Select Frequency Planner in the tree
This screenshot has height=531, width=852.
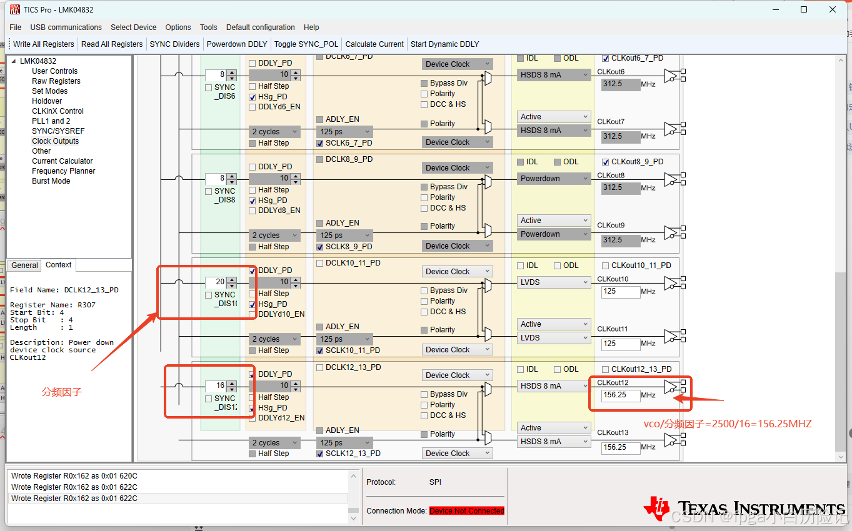(x=64, y=171)
